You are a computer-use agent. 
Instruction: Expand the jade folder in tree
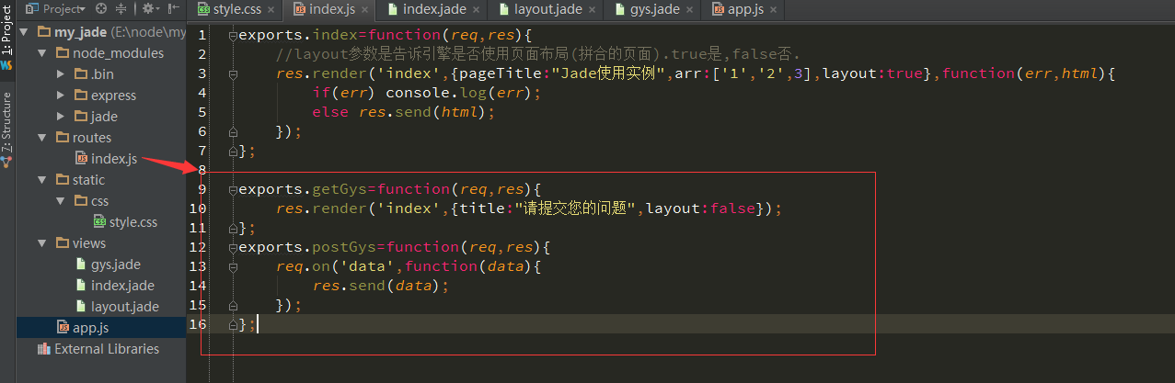[x=61, y=117]
